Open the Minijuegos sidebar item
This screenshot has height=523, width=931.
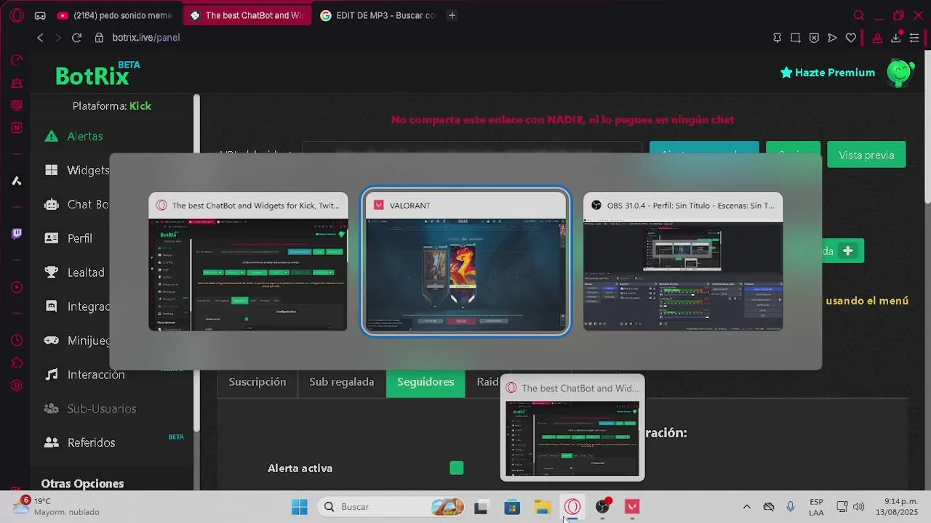pos(77,341)
